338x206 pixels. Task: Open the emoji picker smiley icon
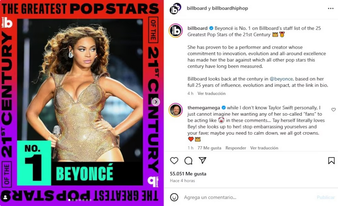coord(174,197)
